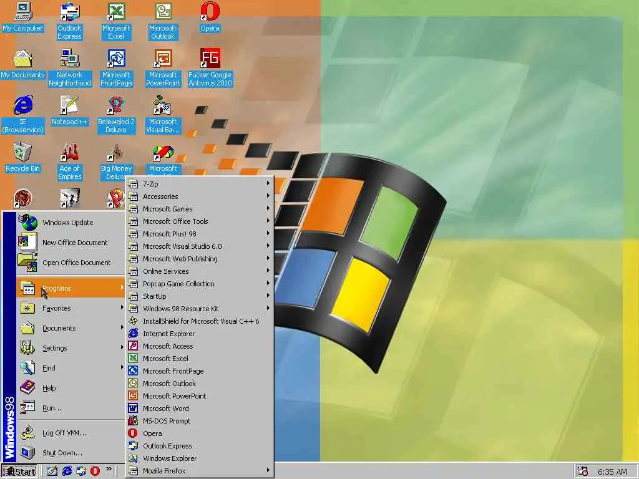Expand the Popcap Game Collection folder
Viewport: 639px width, 479px height.
coord(200,284)
